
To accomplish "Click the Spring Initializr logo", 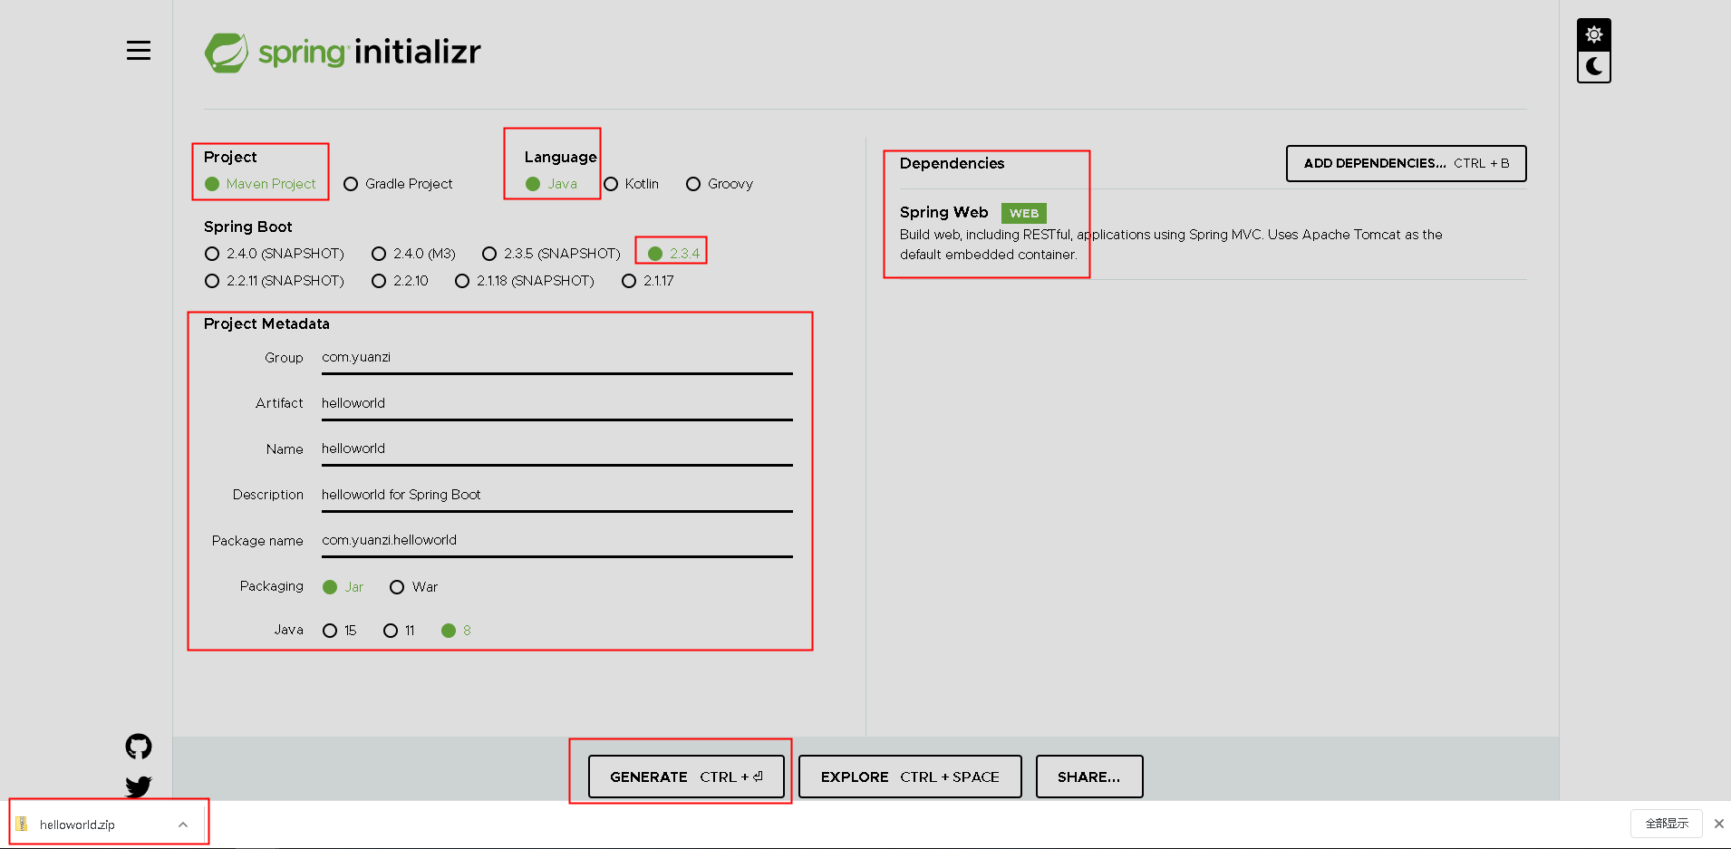I will point(343,53).
